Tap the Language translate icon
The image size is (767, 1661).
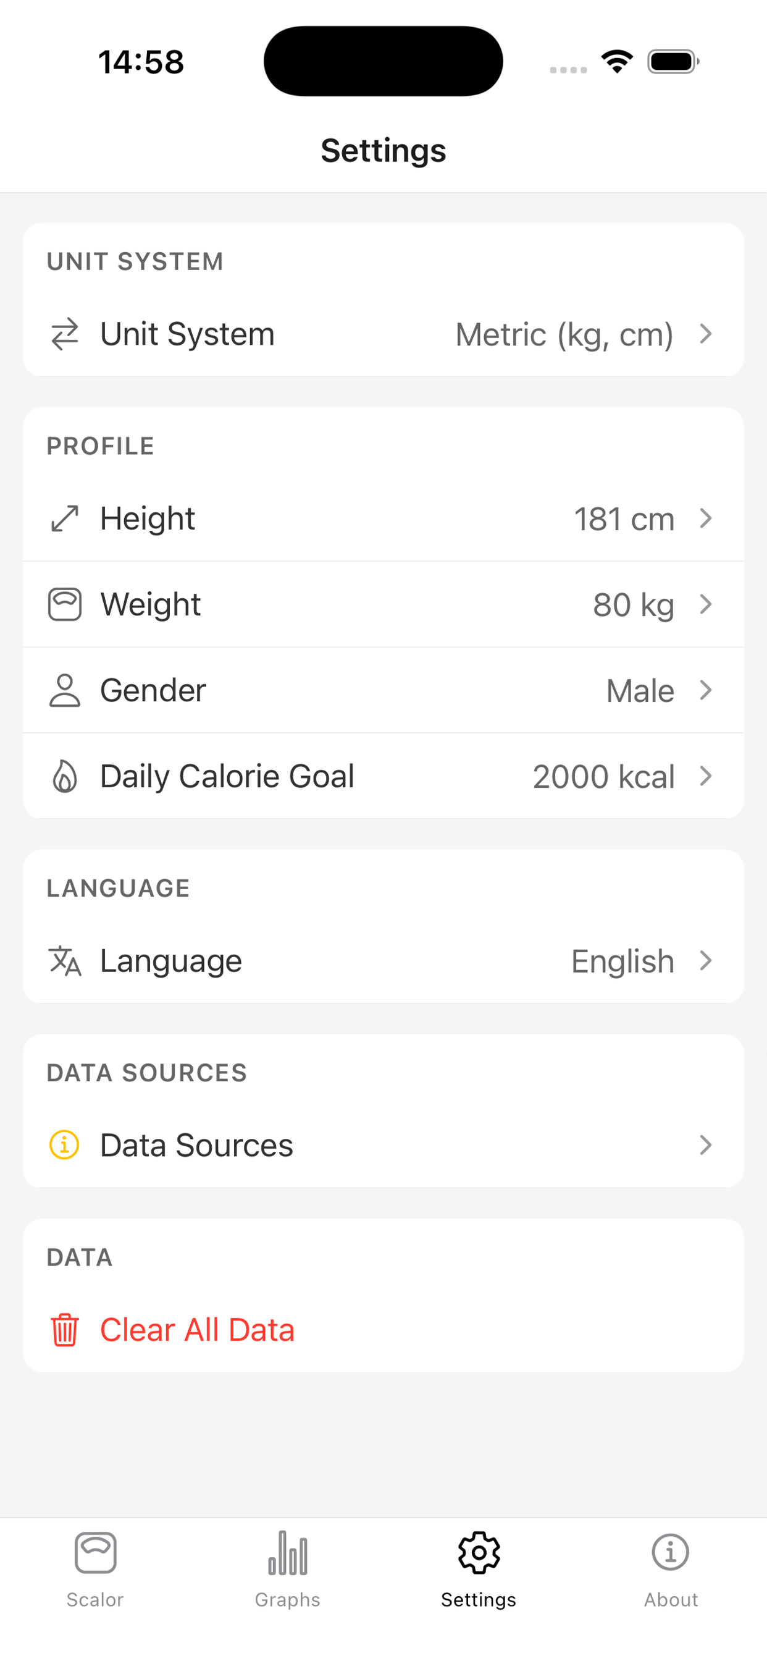[64, 961]
